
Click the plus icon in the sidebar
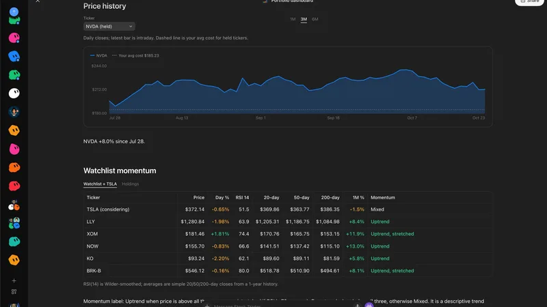coord(14,280)
